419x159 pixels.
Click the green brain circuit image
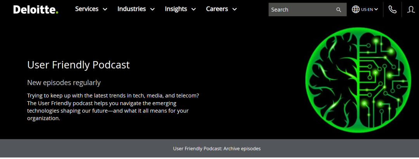(358, 80)
